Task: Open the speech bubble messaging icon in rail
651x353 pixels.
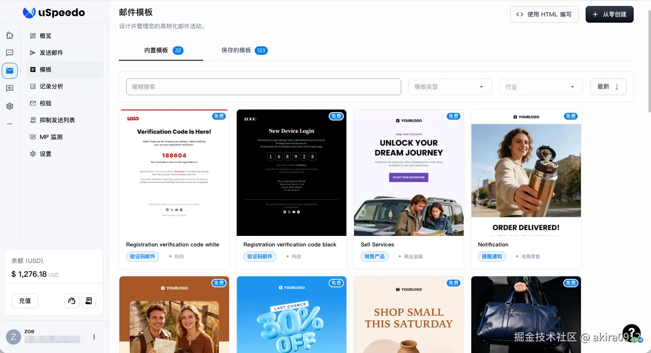Action: [x=10, y=53]
